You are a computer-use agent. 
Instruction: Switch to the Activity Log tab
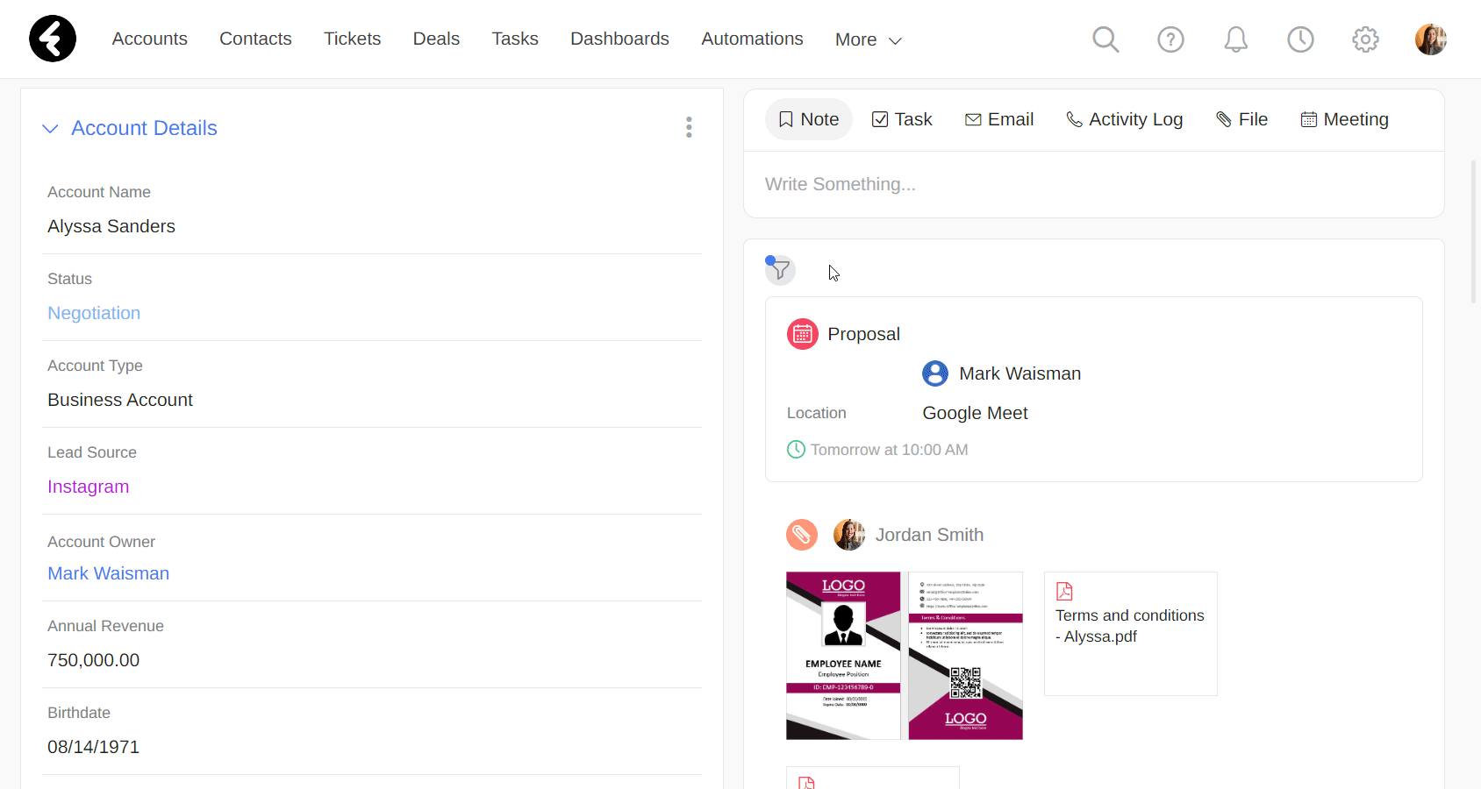(x=1124, y=119)
